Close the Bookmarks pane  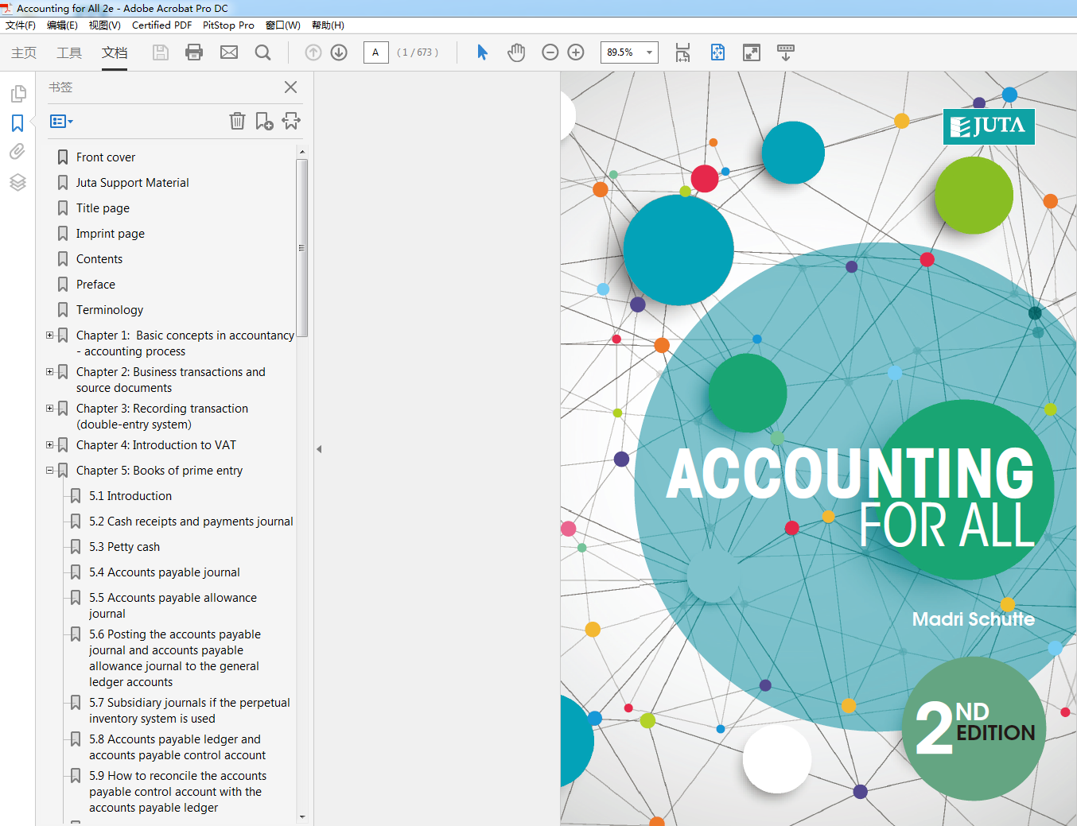(291, 87)
